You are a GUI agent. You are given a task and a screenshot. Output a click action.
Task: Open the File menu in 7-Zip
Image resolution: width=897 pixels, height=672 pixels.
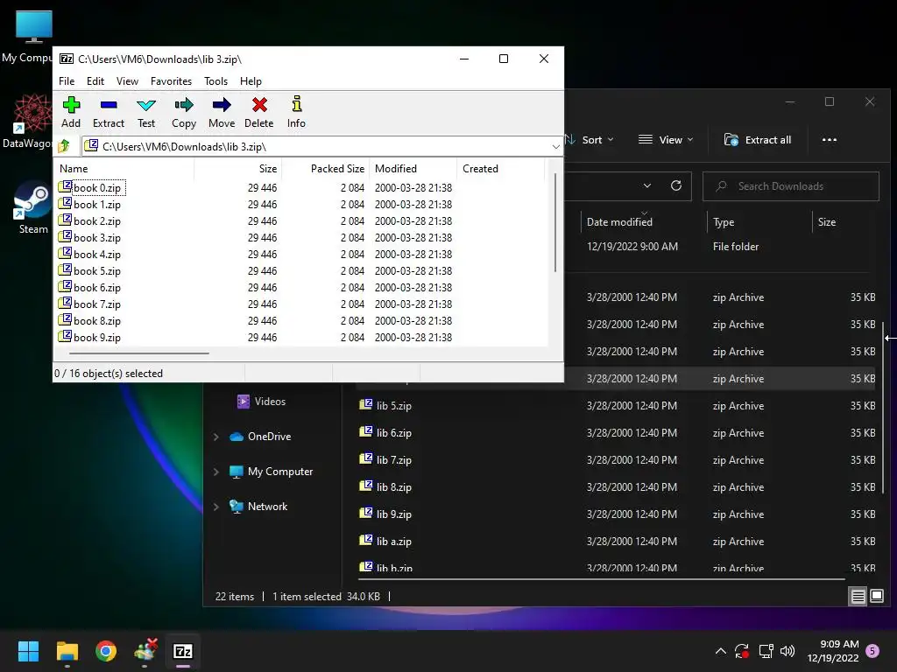click(x=67, y=81)
